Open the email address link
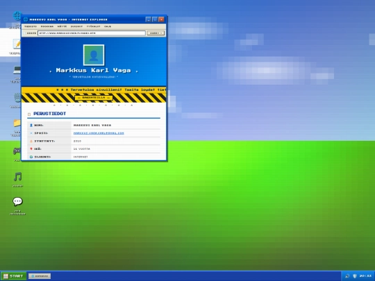 pos(99,133)
